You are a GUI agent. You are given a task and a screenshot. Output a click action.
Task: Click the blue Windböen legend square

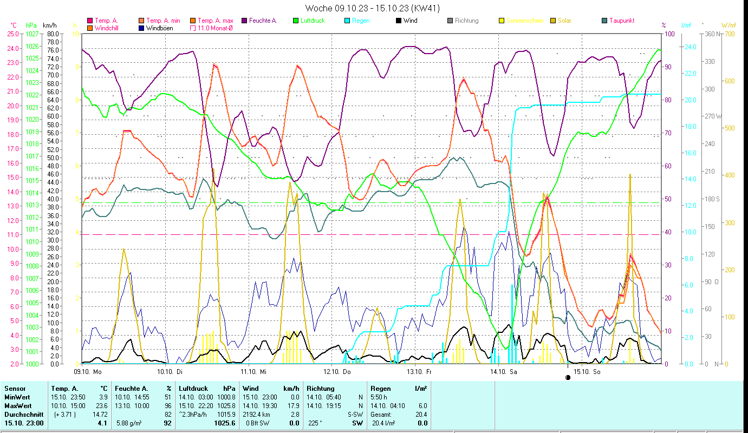pyautogui.click(x=141, y=28)
